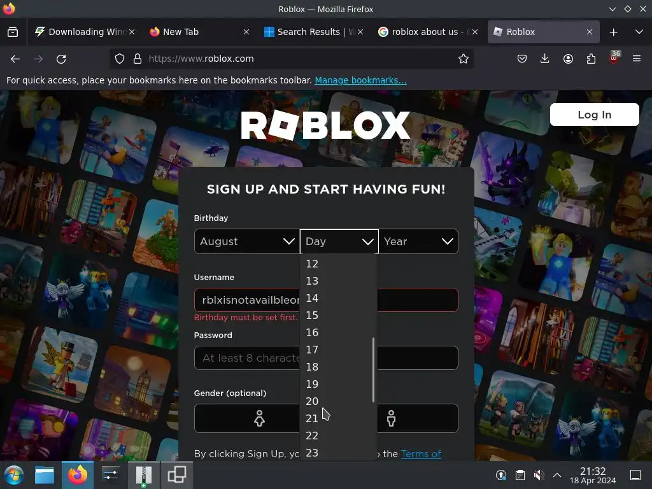Select day 22 option
This screenshot has height=489, width=652.
coord(338,436)
